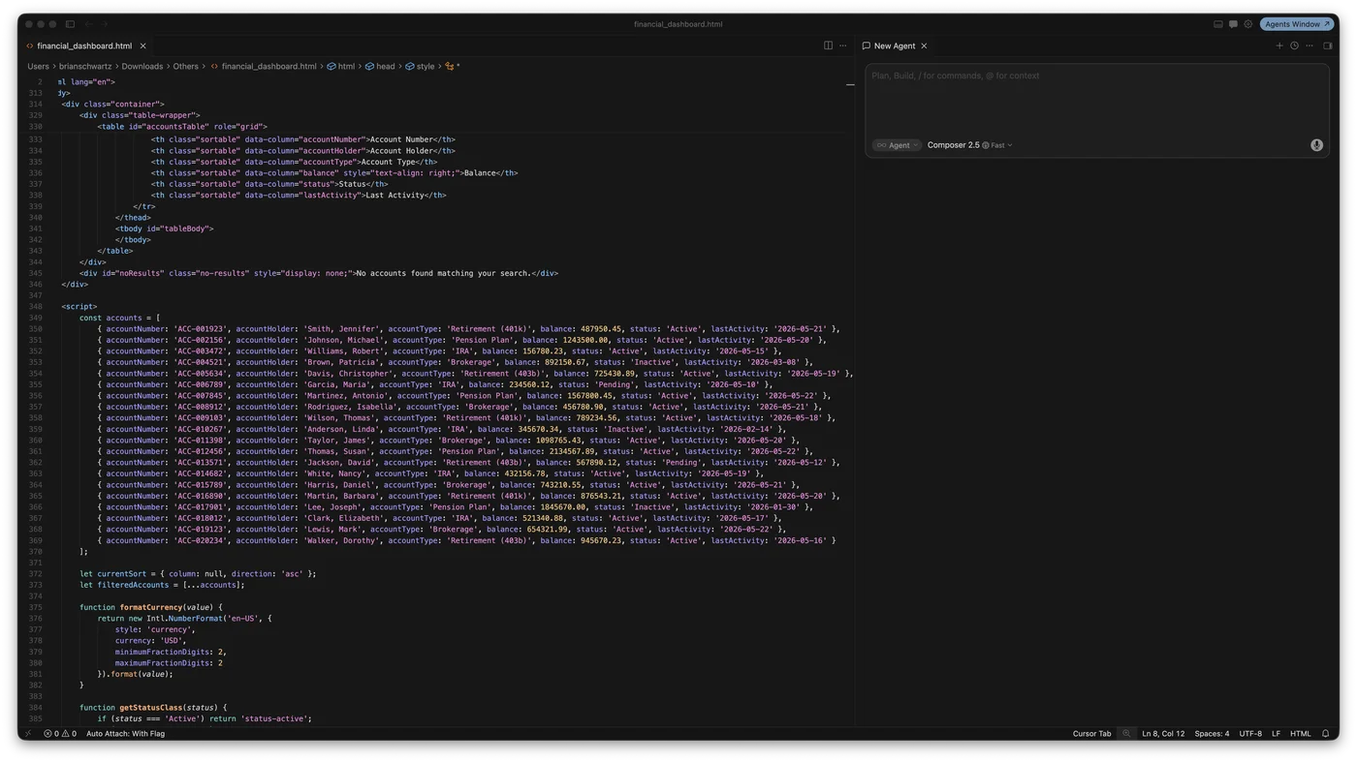Open the Composer 2.5 model dropdown
The image size is (1357, 762).
[x=969, y=145]
